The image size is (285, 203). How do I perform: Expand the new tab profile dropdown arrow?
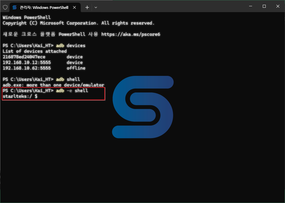pos(96,7)
